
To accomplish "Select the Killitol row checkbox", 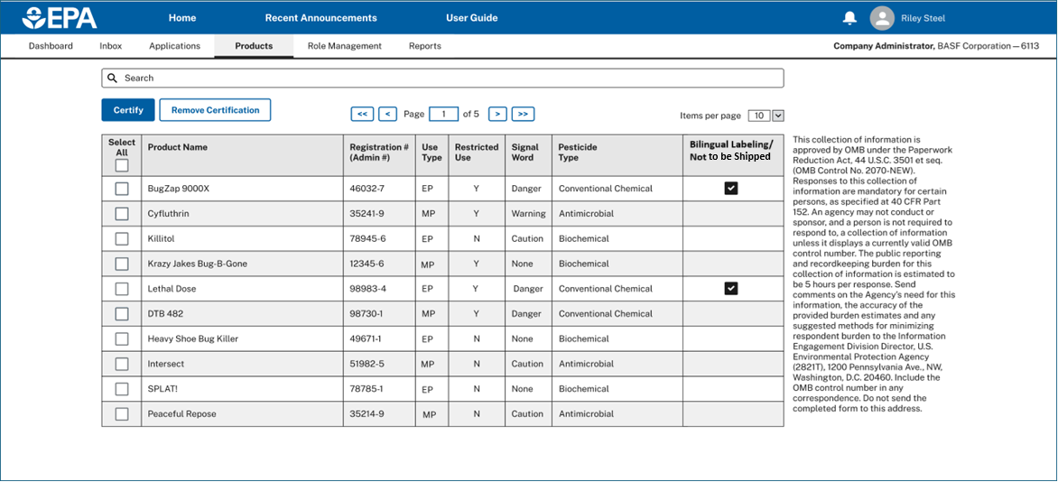I will [122, 239].
